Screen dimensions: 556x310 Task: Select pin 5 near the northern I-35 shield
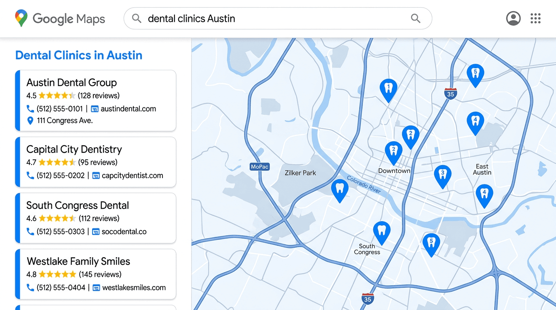(475, 75)
